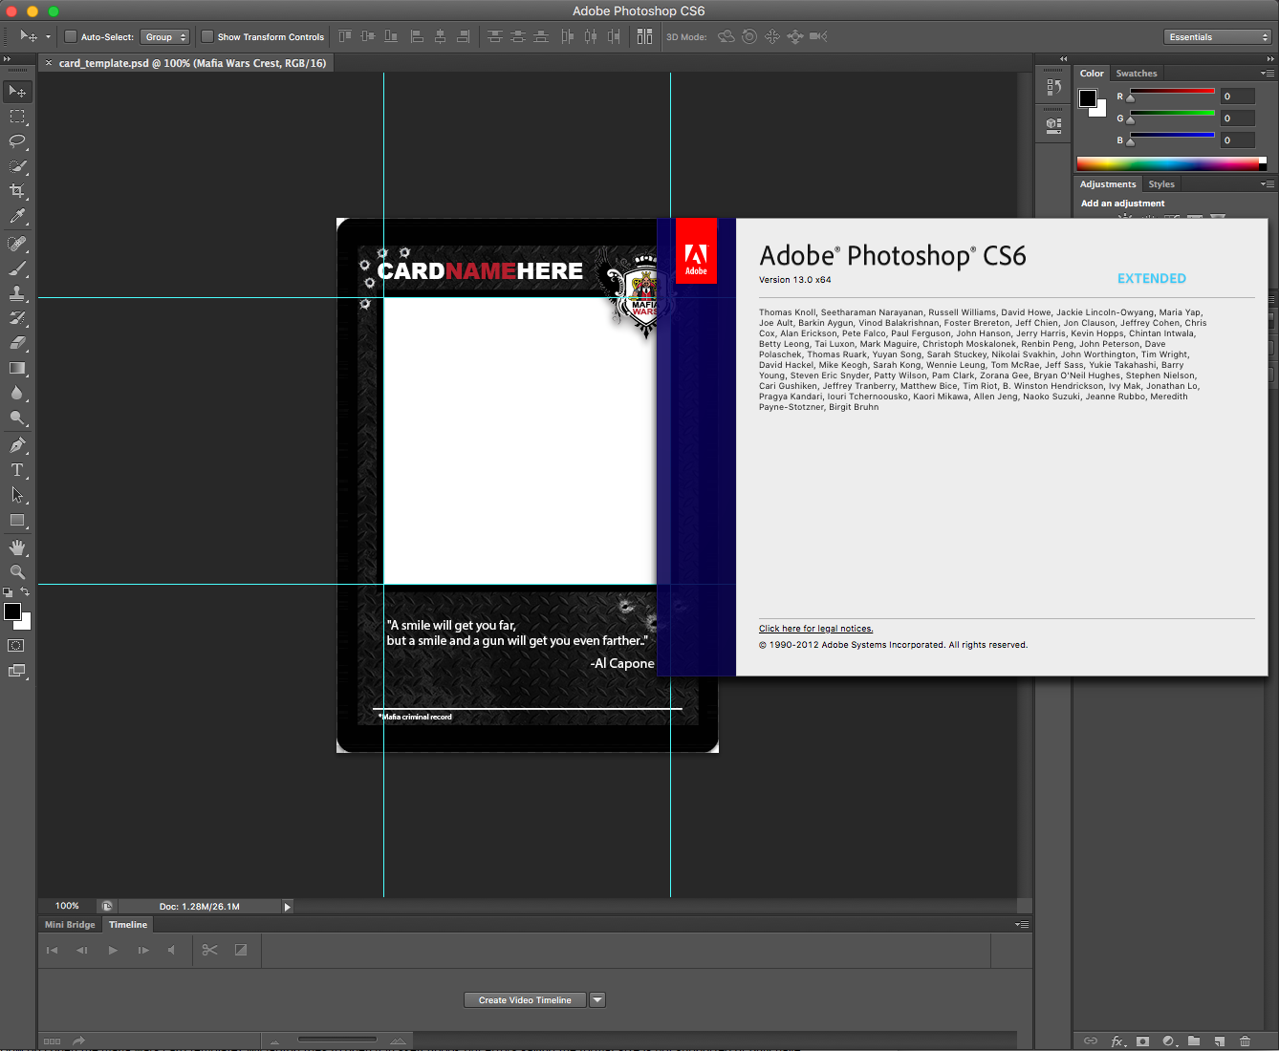The height and width of the screenshot is (1051, 1279).
Task: Select the Brush tool
Action: pyautogui.click(x=17, y=268)
